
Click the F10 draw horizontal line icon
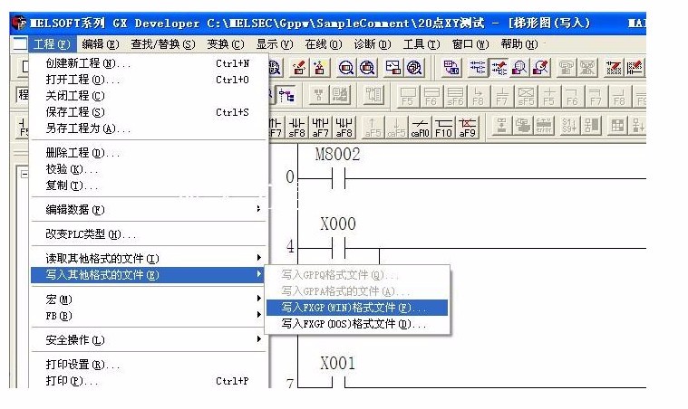[x=443, y=128]
